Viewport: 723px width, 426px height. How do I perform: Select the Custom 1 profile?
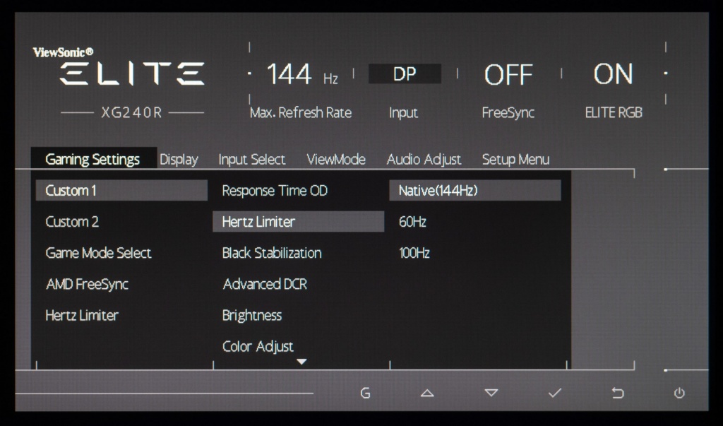(121, 191)
